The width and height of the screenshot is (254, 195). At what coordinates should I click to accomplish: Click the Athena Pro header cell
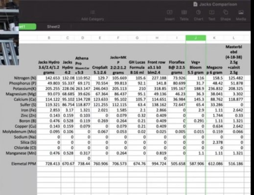82,65
